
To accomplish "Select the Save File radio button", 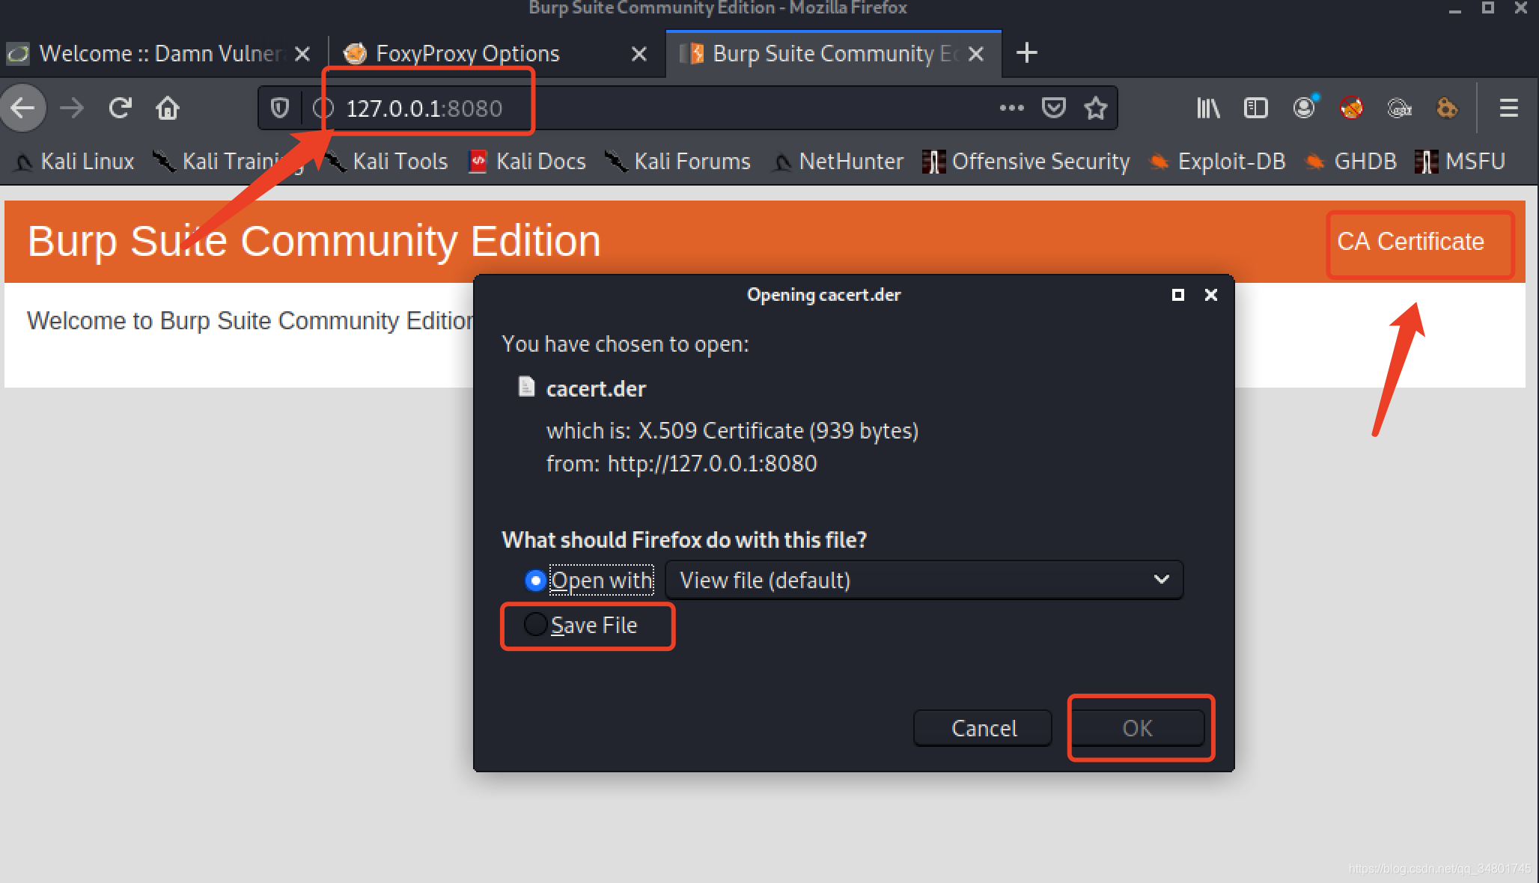I will [535, 624].
